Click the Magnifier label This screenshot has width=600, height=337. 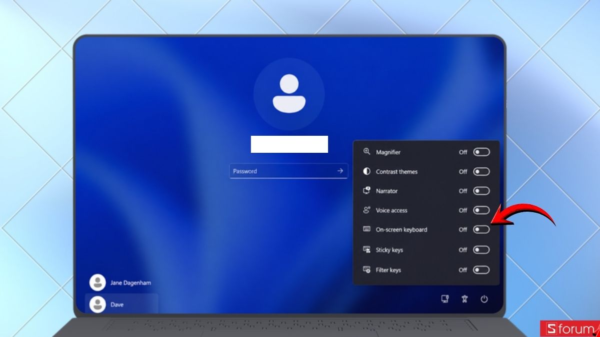click(x=388, y=152)
